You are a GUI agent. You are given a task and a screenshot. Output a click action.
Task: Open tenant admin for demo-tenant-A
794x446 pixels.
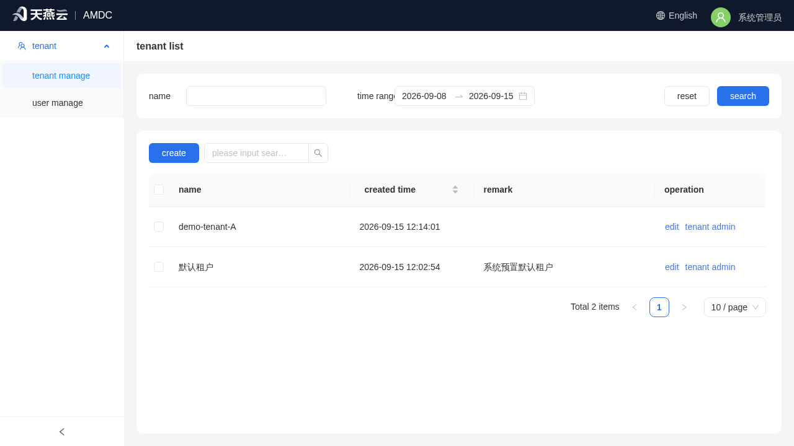710,227
